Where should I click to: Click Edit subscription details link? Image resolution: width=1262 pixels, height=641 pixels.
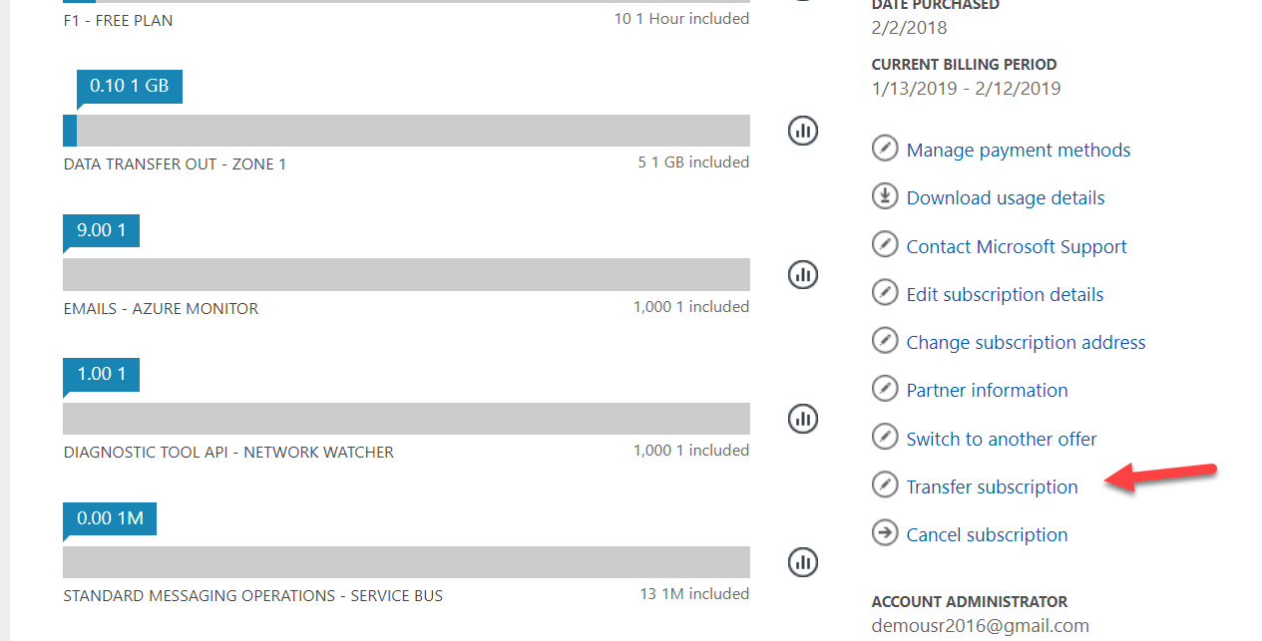tap(1004, 294)
